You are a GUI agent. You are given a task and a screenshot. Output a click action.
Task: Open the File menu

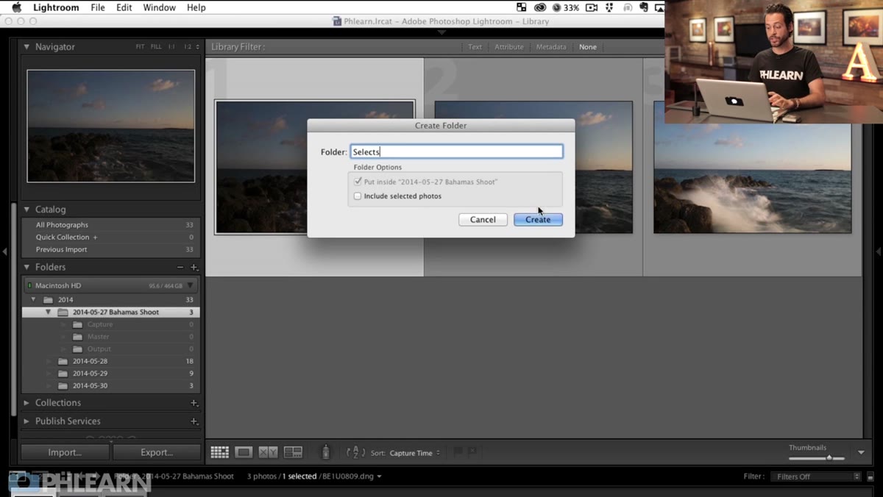tap(98, 7)
